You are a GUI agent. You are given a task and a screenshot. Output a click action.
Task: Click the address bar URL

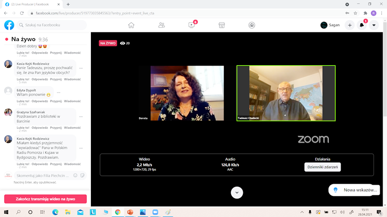pos(95,14)
